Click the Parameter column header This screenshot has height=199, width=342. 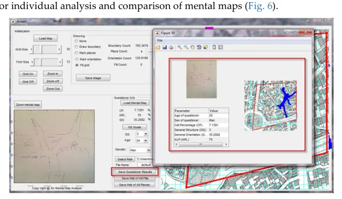[x=191, y=111]
